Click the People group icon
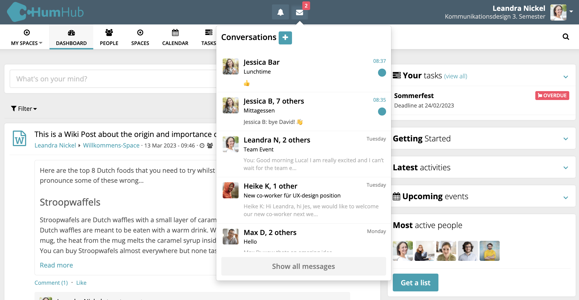The image size is (579, 300). tap(109, 33)
